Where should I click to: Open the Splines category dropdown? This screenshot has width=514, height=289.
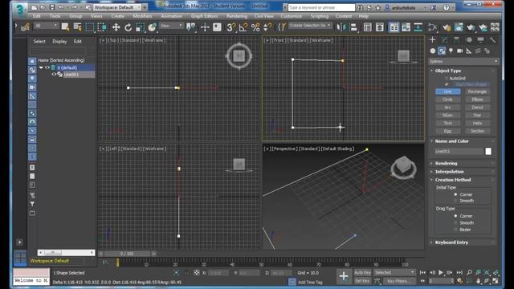(463, 61)
